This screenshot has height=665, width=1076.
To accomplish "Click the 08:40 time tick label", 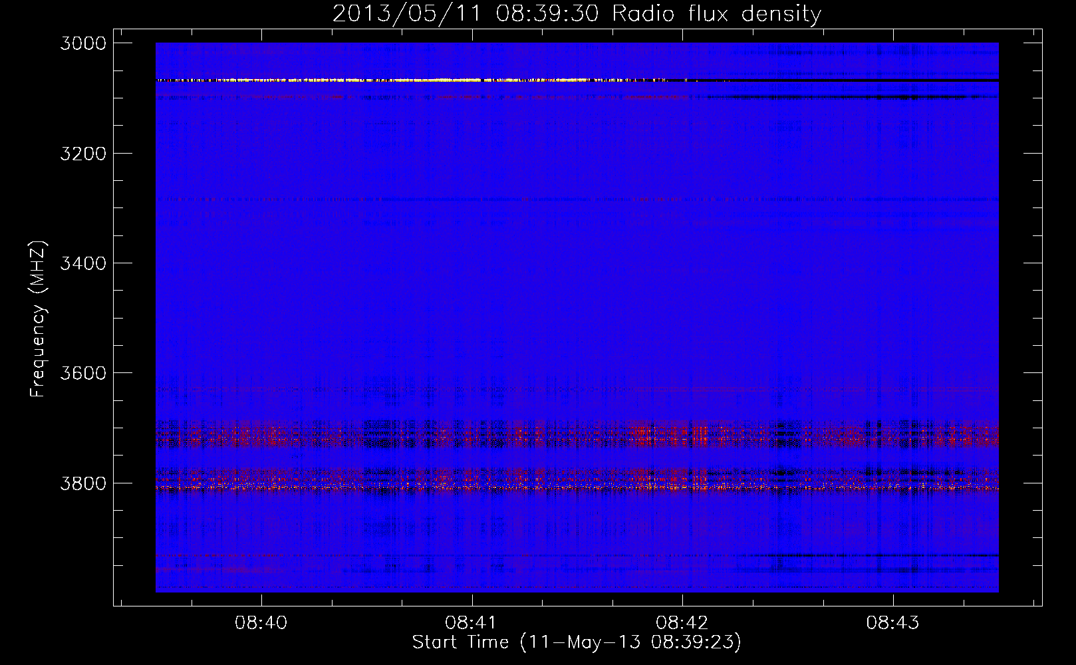I will (261, 622).
